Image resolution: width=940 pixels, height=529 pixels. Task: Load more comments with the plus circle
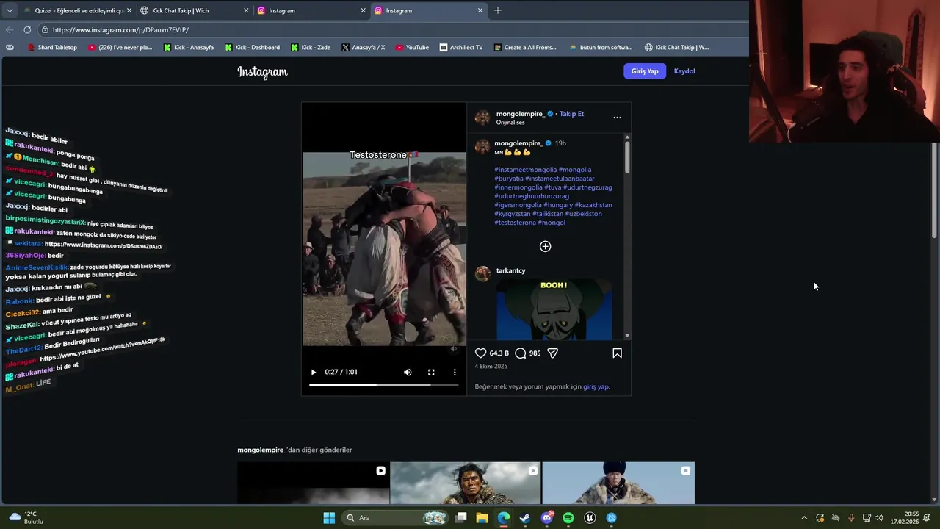tap(545, 246)
